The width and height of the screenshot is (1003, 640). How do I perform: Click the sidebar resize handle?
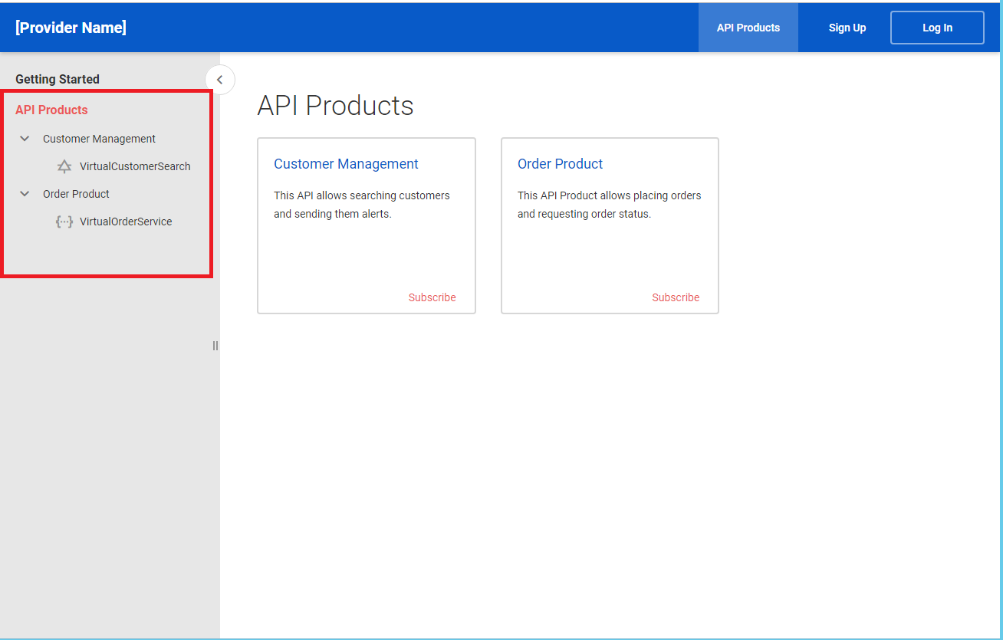215,346
